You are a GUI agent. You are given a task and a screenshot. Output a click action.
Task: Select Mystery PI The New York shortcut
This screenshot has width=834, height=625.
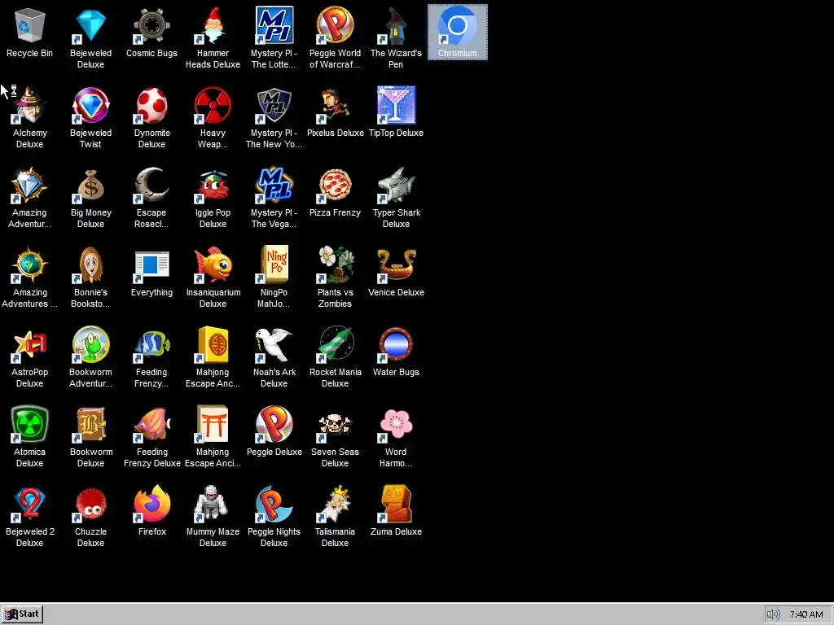tap(274, 105)
